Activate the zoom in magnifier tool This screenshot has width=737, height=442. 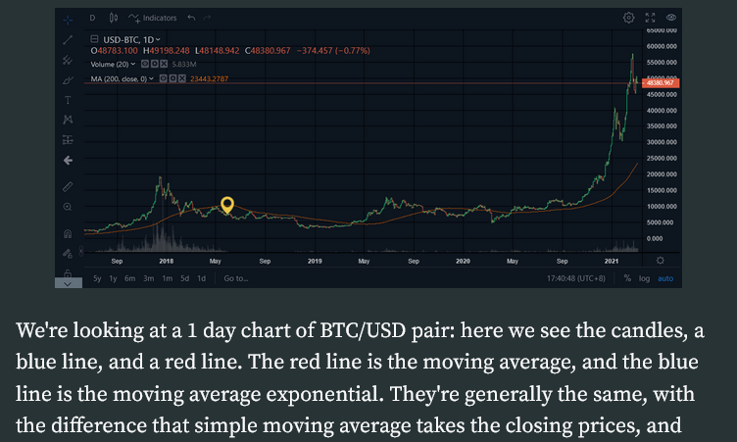pyautogui.click(x=68, y=207)
